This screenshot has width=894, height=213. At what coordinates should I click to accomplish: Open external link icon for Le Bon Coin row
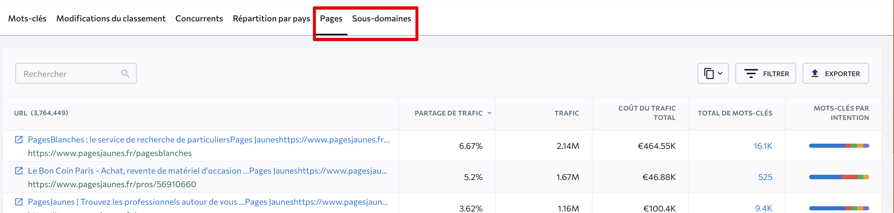[19, 171]
